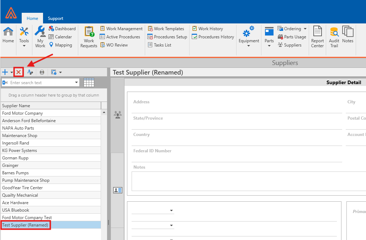Viewport: 366px width, 240px height.
Task: Open the Ordering dropdown arrow
Action: click(305, 29)
